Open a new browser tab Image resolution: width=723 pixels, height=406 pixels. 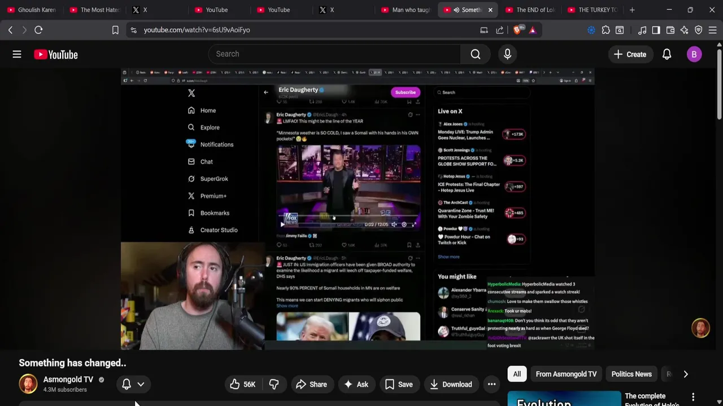632,10
